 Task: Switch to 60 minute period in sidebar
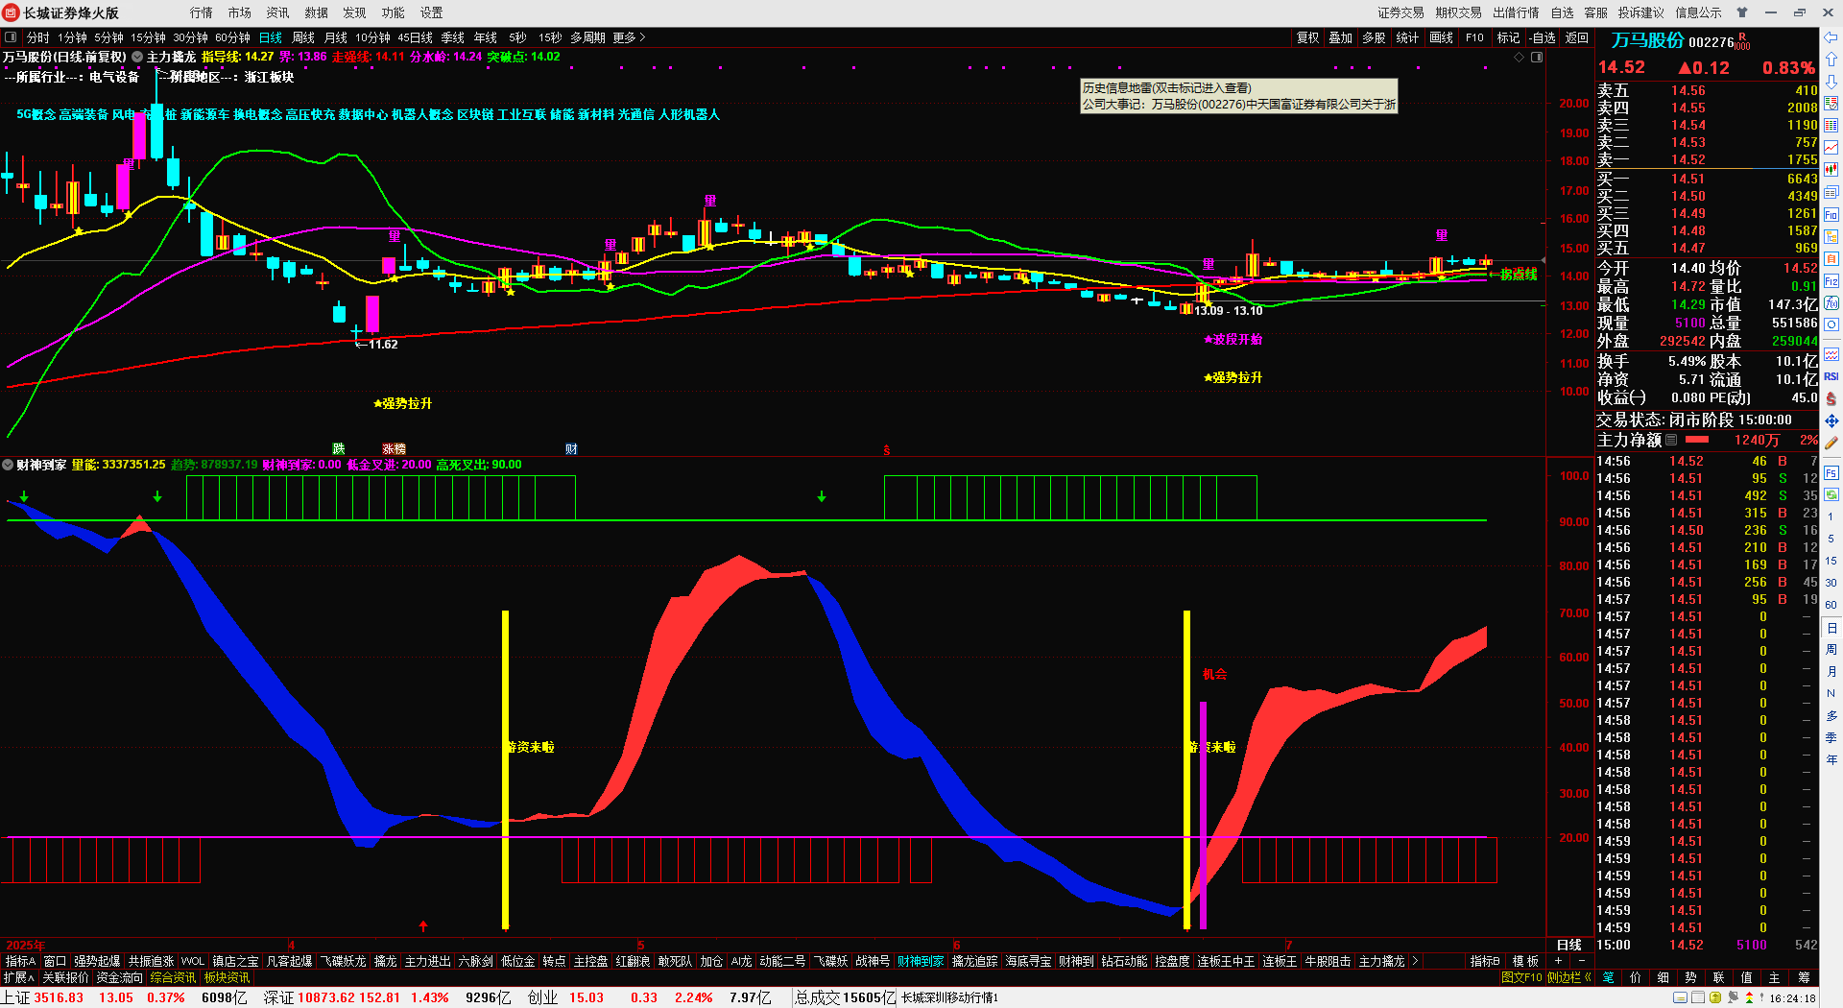(1831, 605)
